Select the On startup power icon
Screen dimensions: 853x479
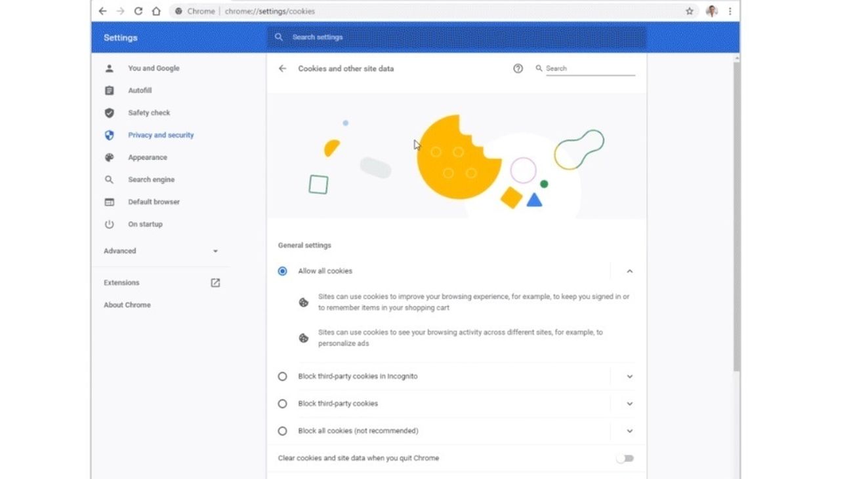(x=109, y=224)
